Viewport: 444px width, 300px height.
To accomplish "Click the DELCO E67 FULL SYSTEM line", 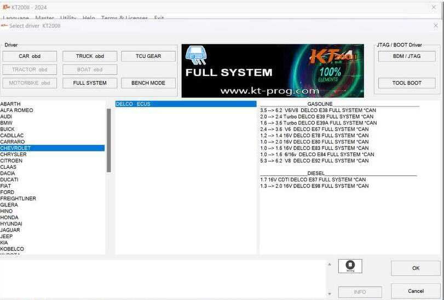I will [314, 129].
